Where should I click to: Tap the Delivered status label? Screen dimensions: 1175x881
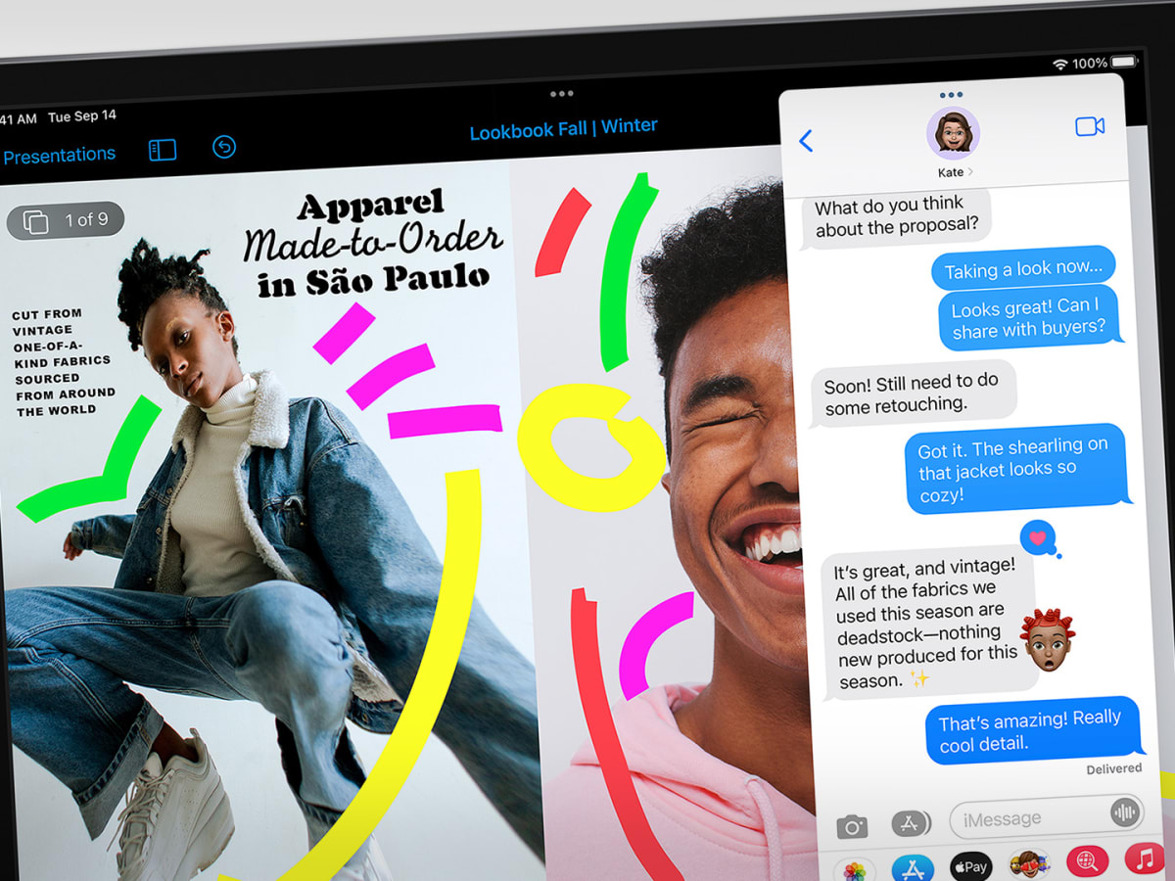pyautogui.click(x=1113, y=769)
